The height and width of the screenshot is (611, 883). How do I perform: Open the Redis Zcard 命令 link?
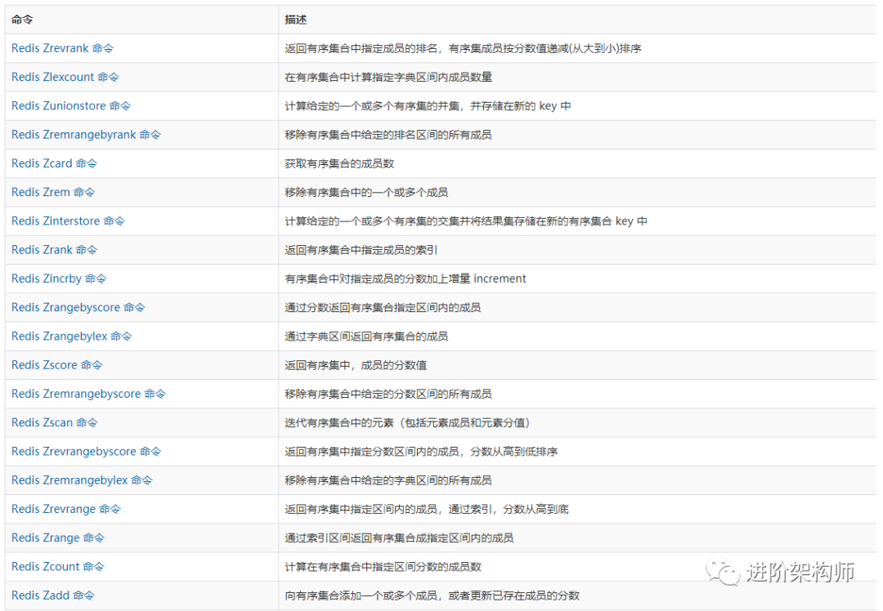(x=54, y=163)
